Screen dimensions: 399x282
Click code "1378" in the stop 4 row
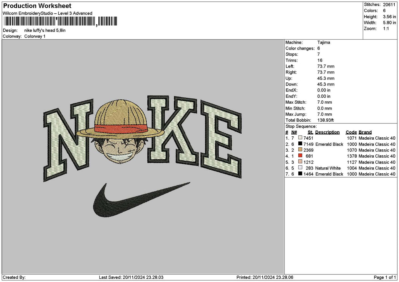pyautogui.click(x=352, y=156)
